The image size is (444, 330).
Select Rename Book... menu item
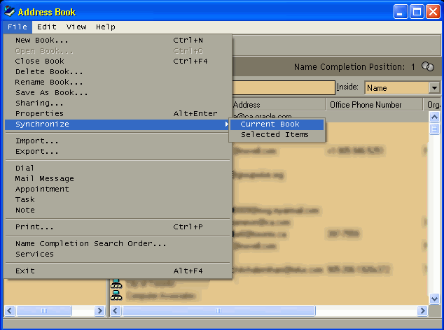118,82
